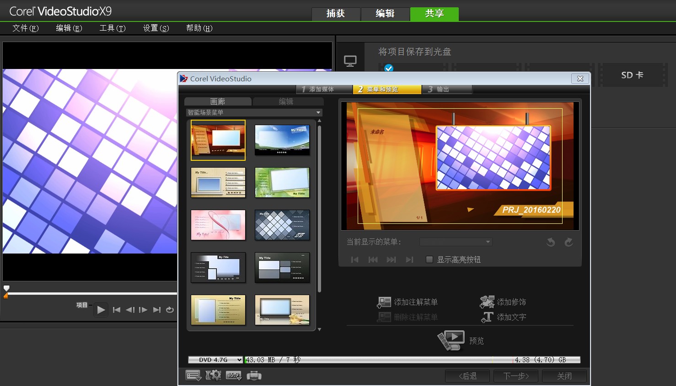Open the 捕获 (Capture) workspace tab
676x386 pixels.
336,14
